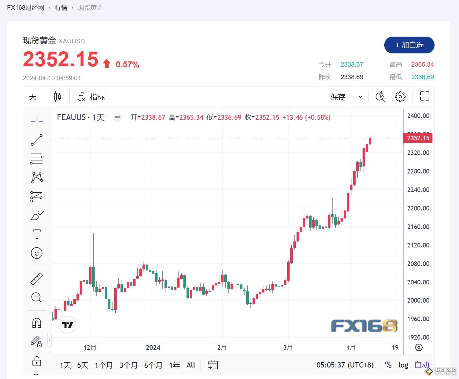Select the 1年 time range
The image size is (459, 379).
coord(174,365)
